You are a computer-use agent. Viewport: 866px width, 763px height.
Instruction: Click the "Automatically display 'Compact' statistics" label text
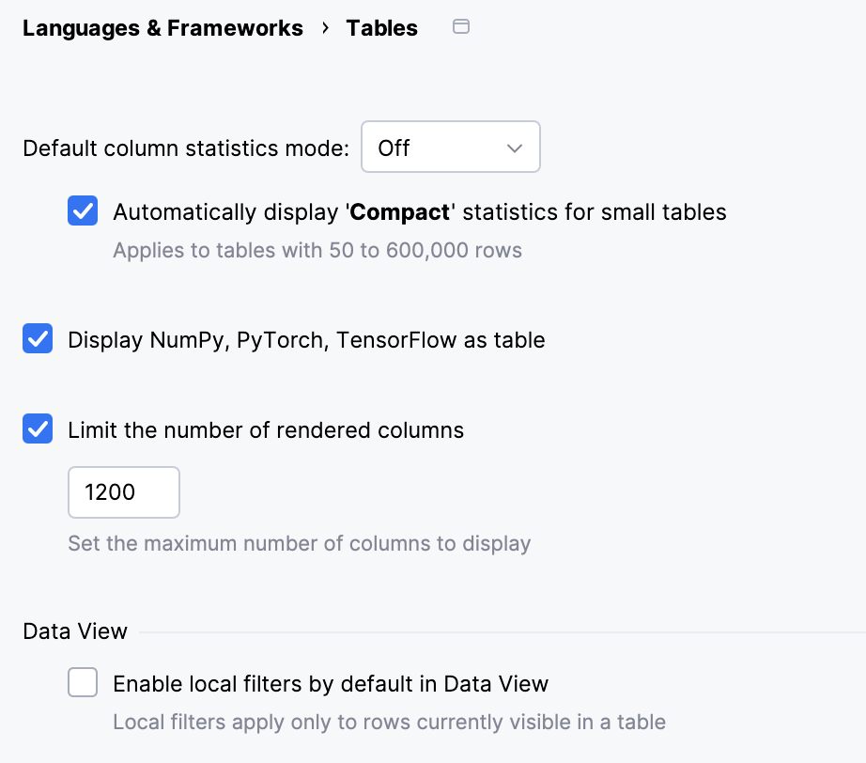click(x=419, y=212)
